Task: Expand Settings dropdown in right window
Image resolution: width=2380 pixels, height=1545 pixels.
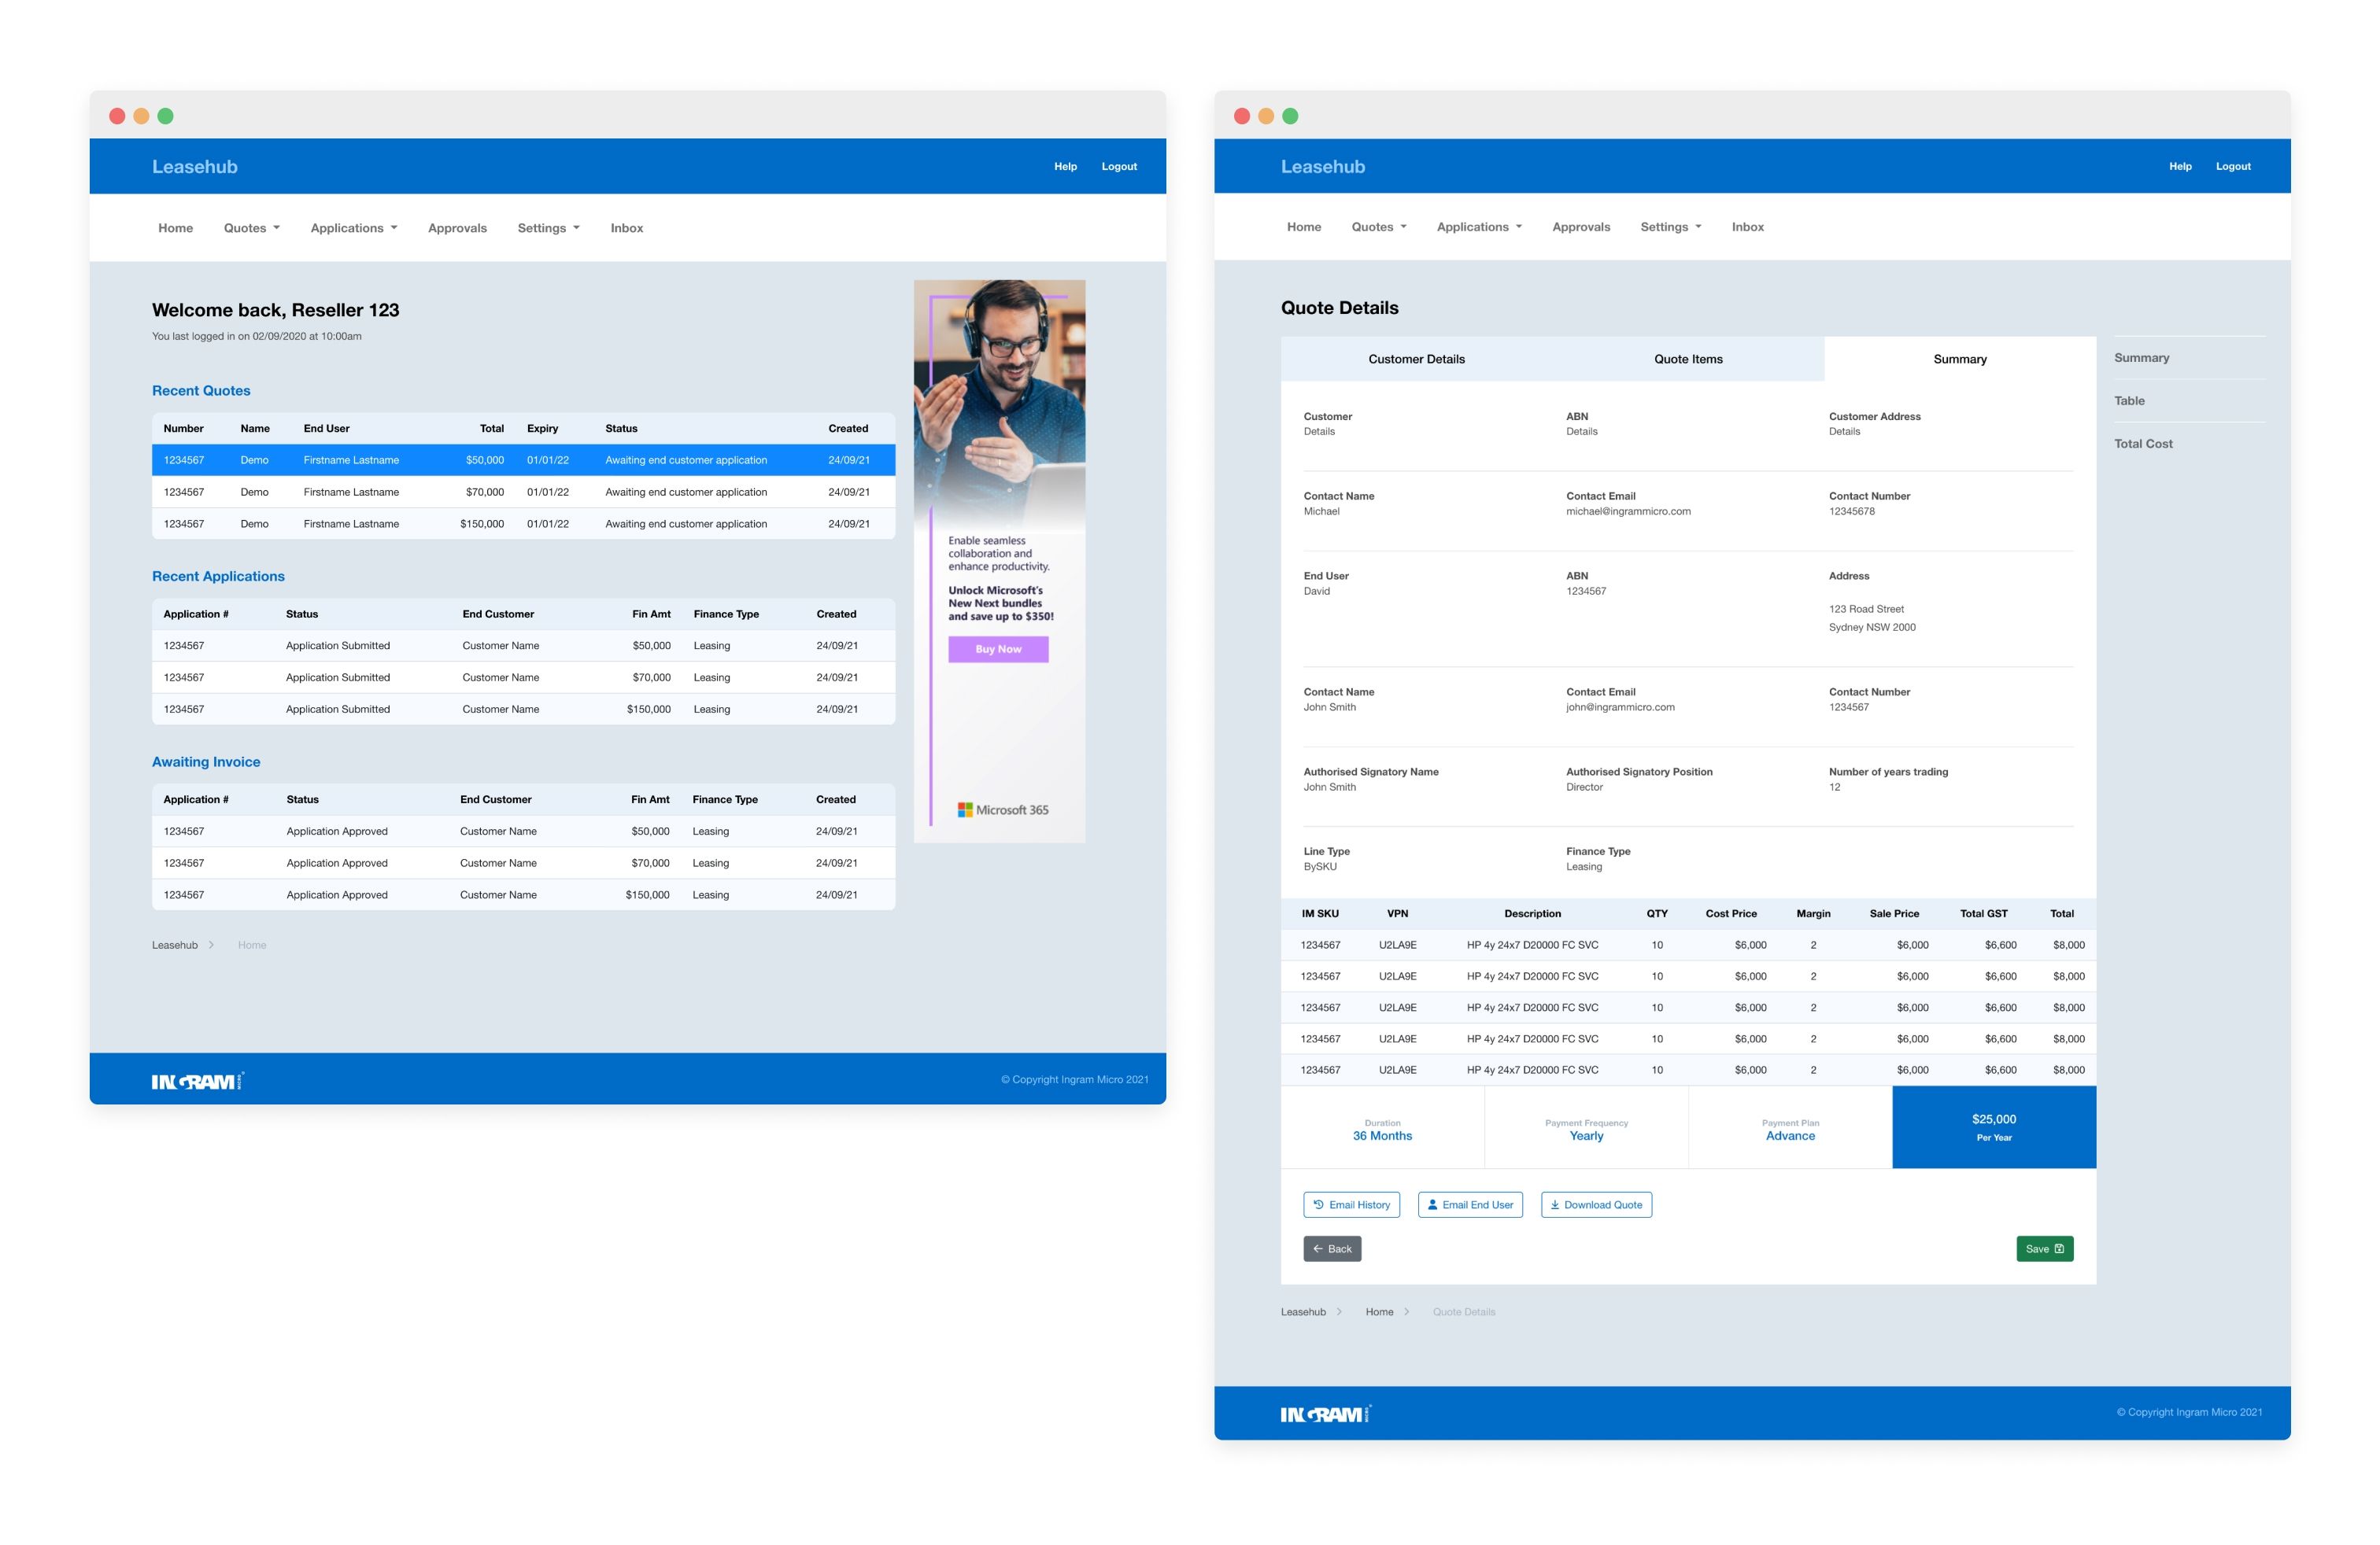Action: [x=1670, y=227]
